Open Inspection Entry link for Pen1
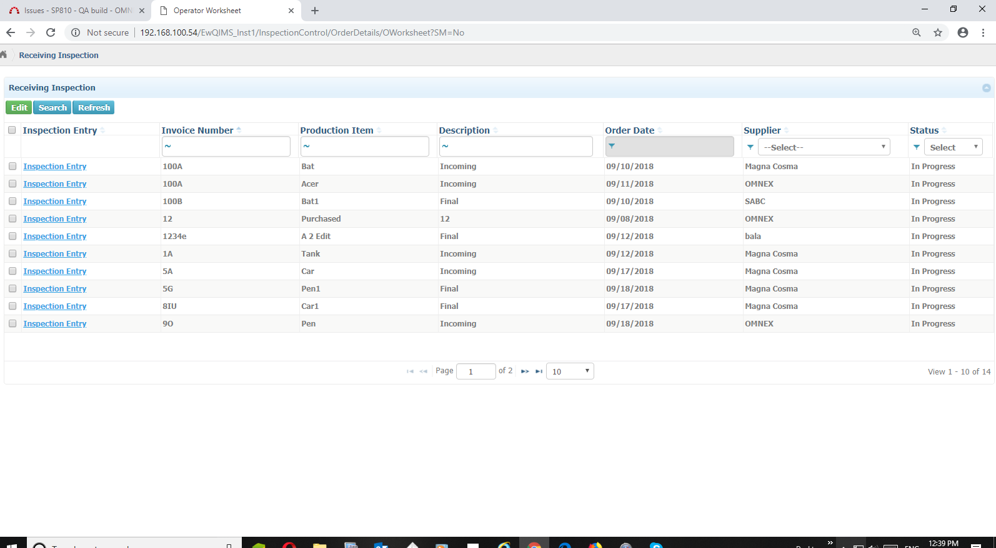 point(55,289)
